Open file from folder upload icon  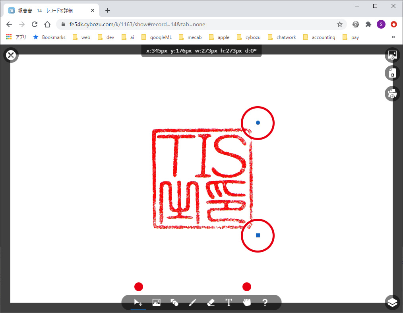coord(392,93)
